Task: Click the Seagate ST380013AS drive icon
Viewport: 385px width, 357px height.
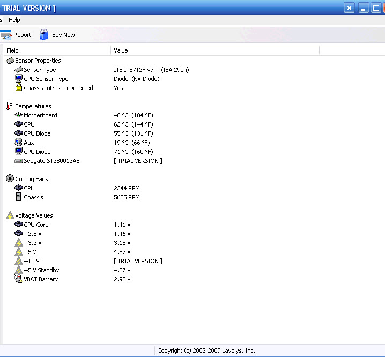Action: pyautogui.click(x=19, y=161)
